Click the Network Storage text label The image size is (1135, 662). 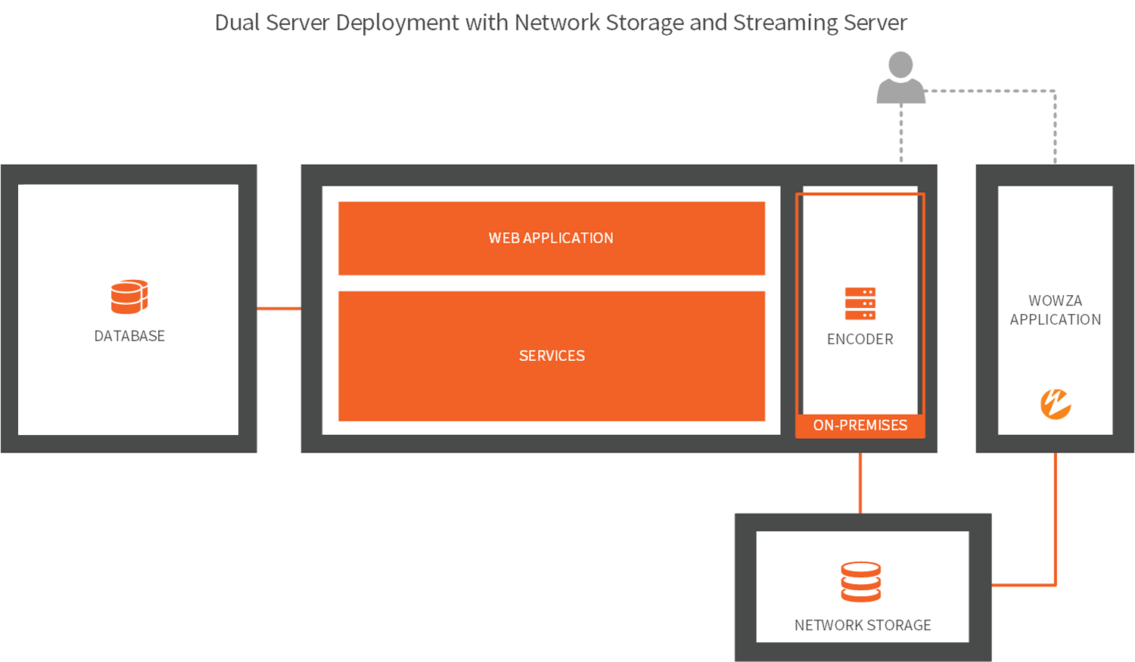click(863, 626)
